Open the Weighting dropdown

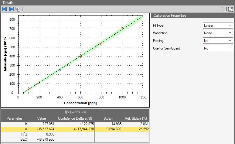pos(217,33)
